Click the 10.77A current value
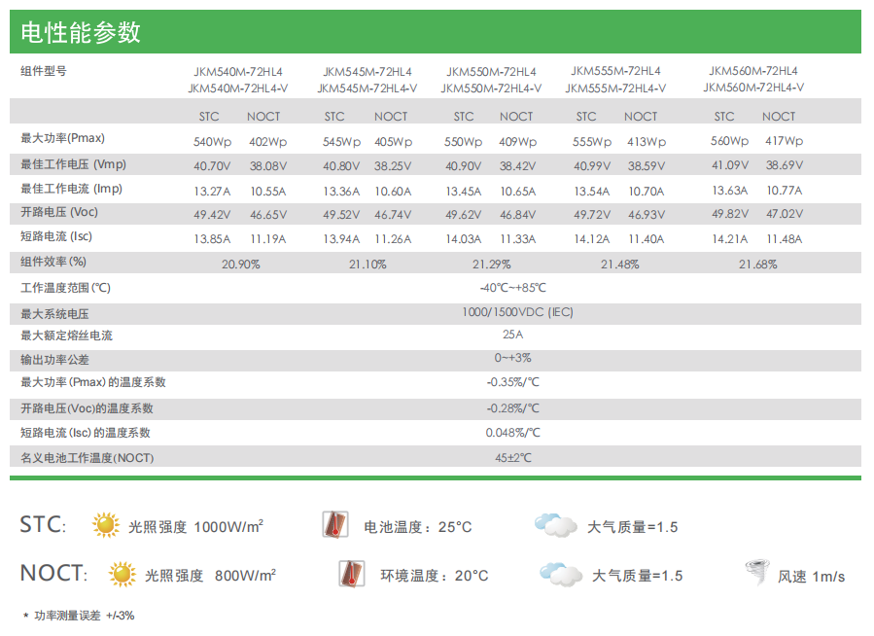The width and height of the screenshot is (874, 636). pyautogui.click(x=785, y=191)
